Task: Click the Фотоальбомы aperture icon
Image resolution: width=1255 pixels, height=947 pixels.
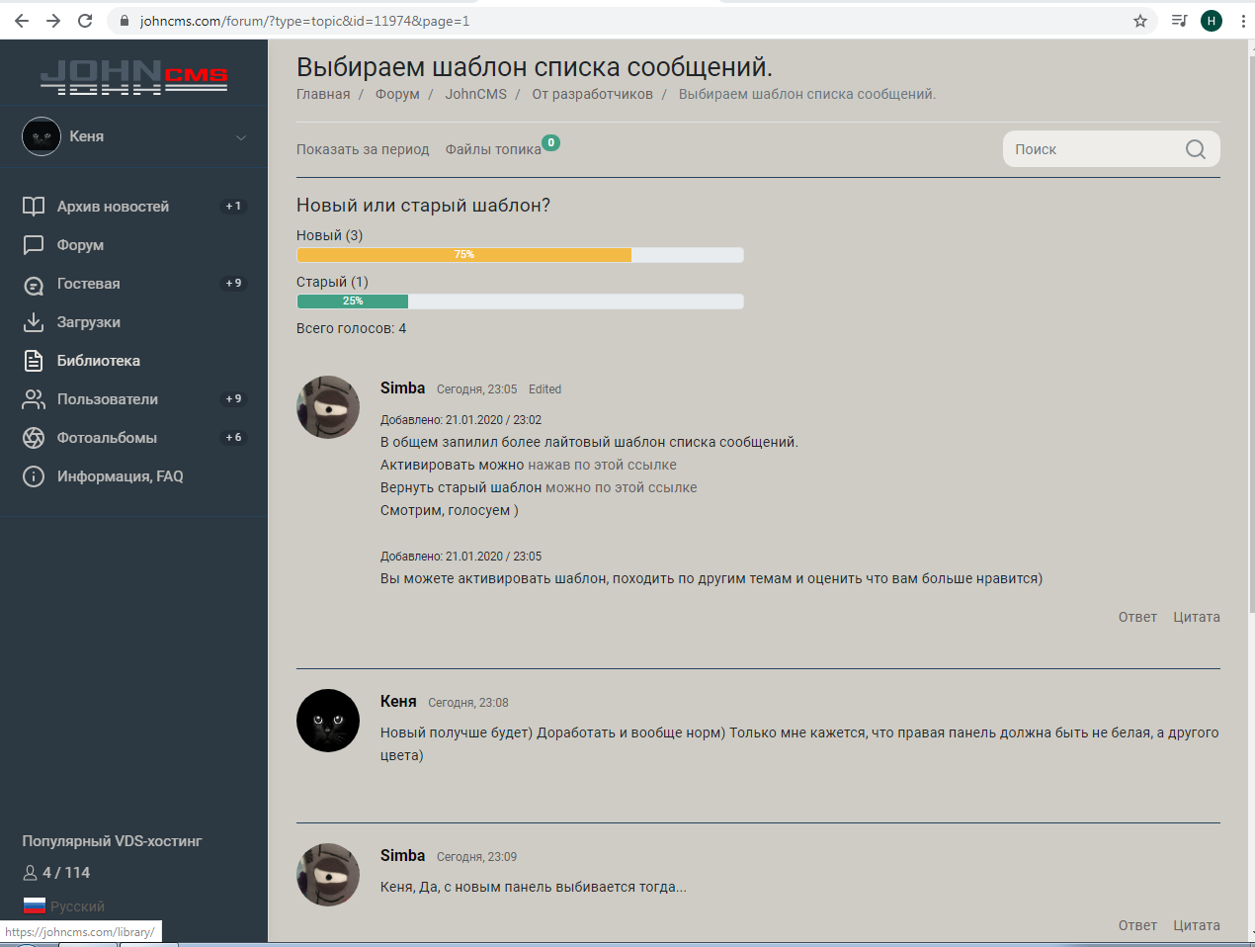Action: tap(34, 438)
